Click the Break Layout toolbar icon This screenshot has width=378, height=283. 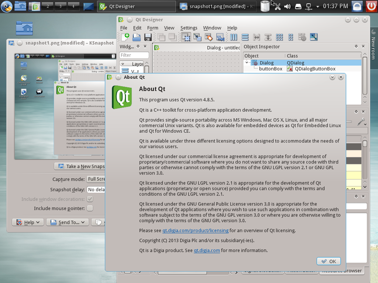[302, 37]
